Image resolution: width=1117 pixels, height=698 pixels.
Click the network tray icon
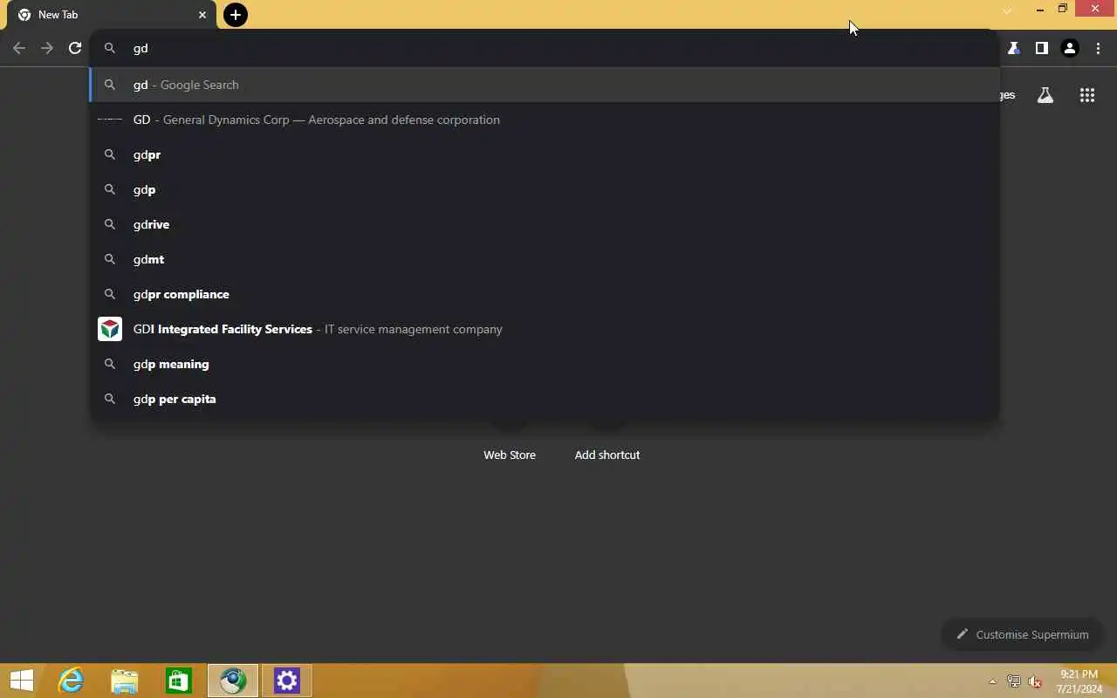click(1014, 681)
